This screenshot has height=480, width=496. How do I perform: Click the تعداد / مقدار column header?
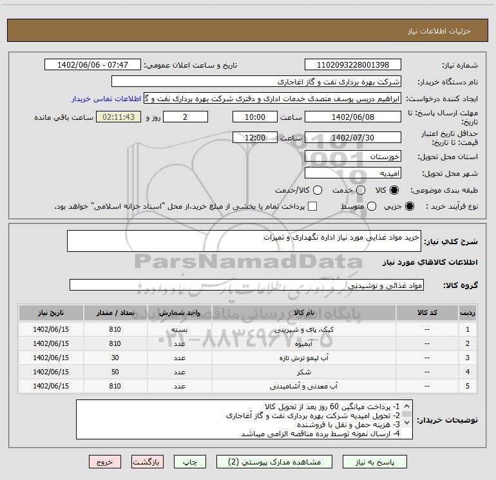pos(115,312)
